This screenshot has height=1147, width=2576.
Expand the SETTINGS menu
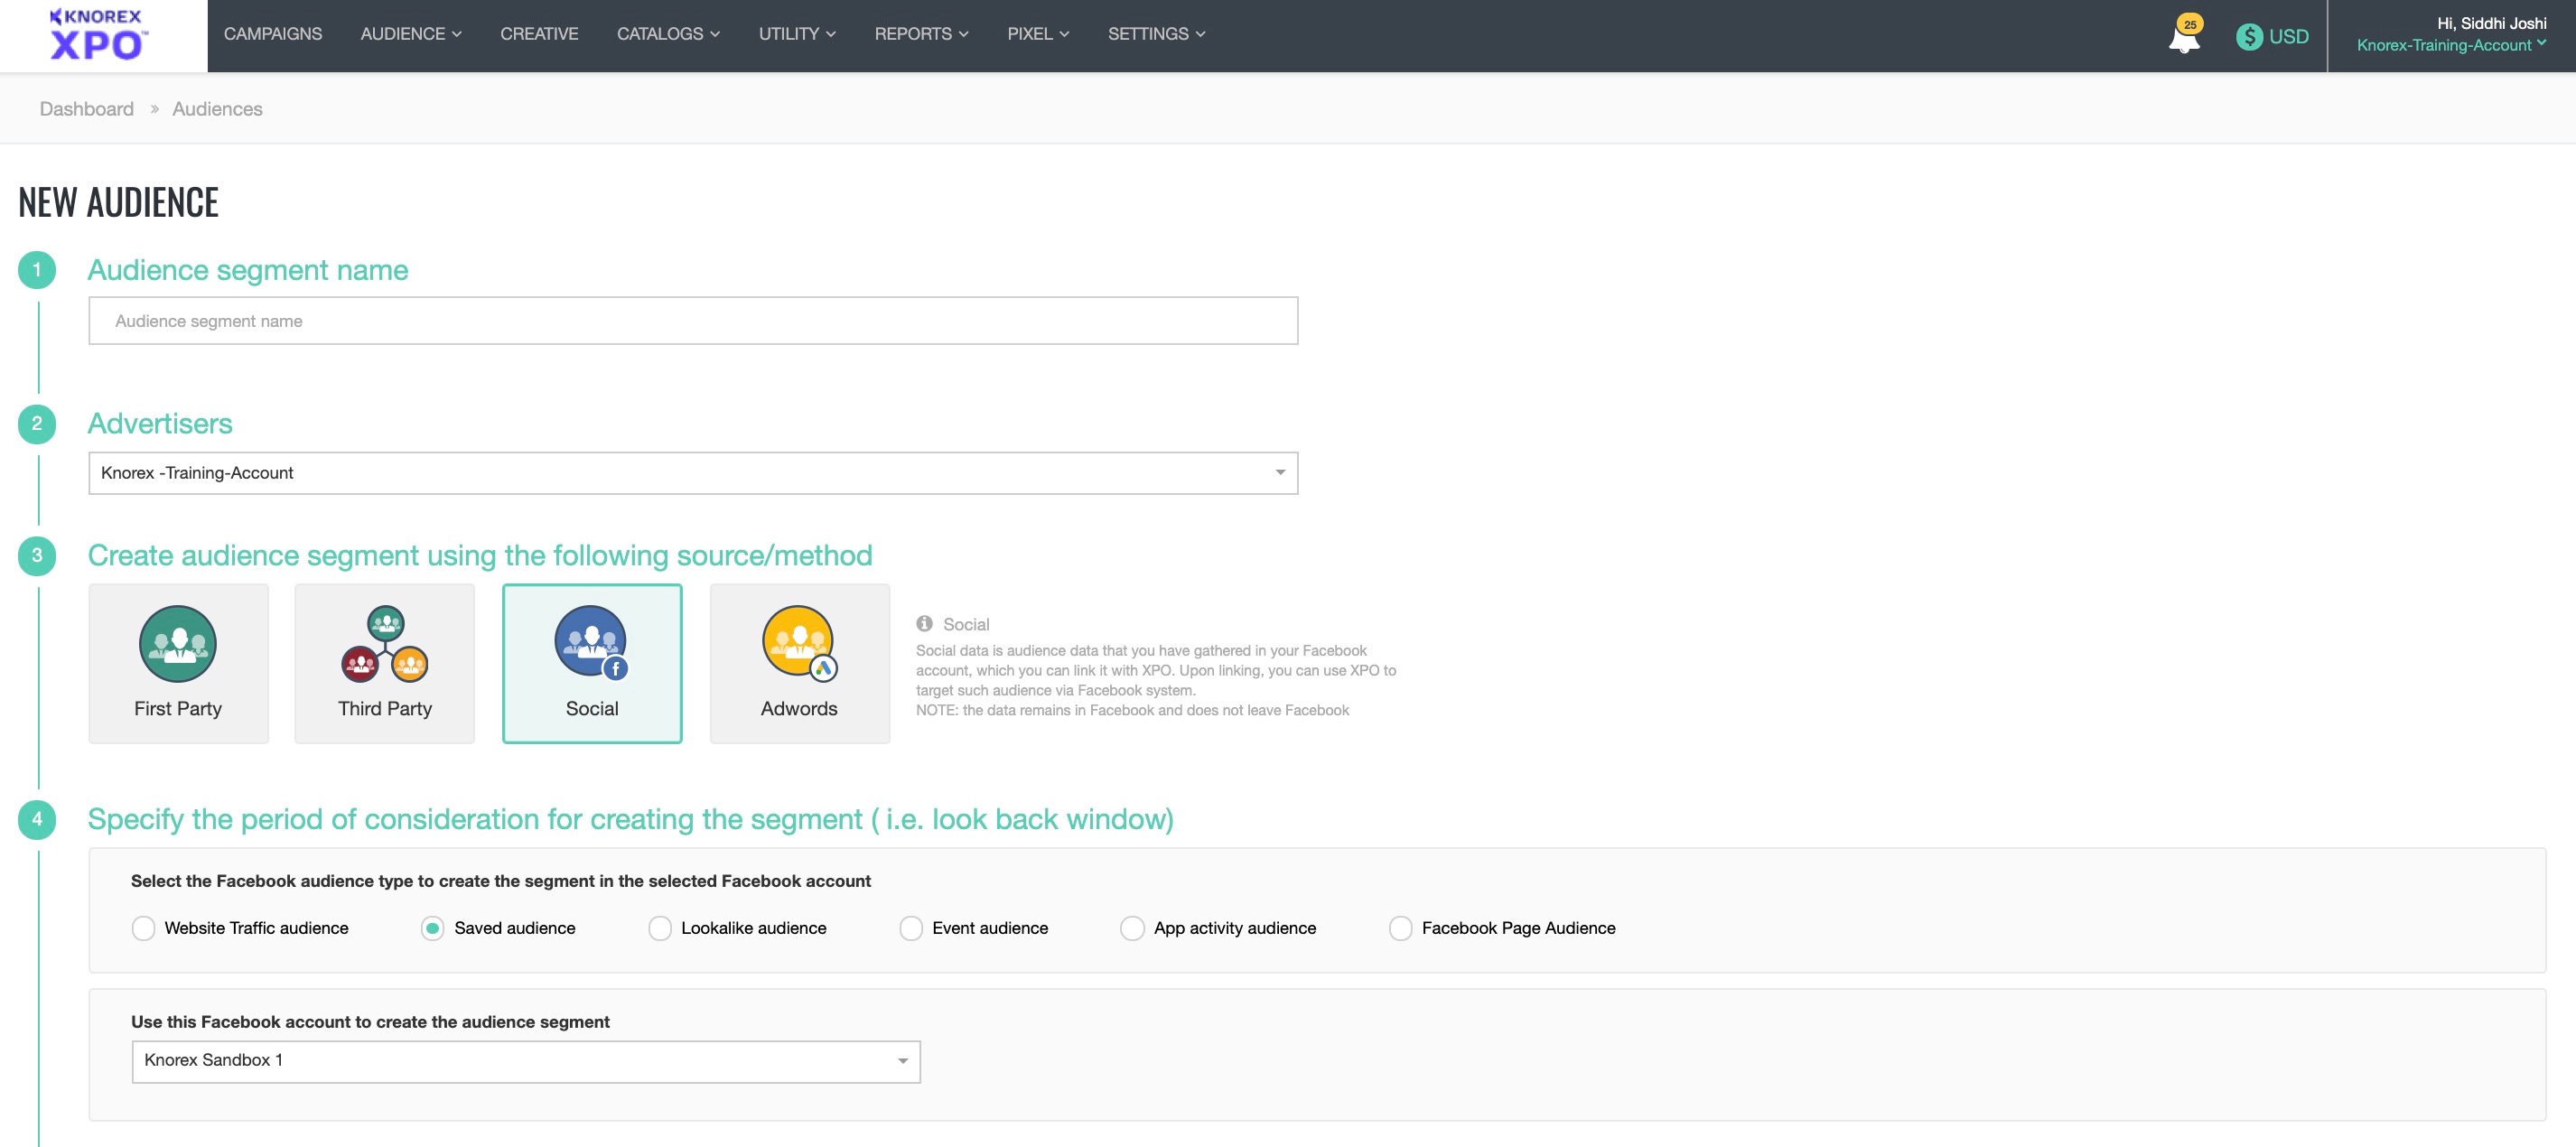1156,34
